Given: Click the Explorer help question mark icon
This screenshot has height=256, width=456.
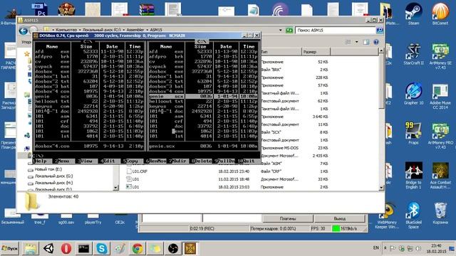Looking at the screenshot, I should tap(375, 42).
